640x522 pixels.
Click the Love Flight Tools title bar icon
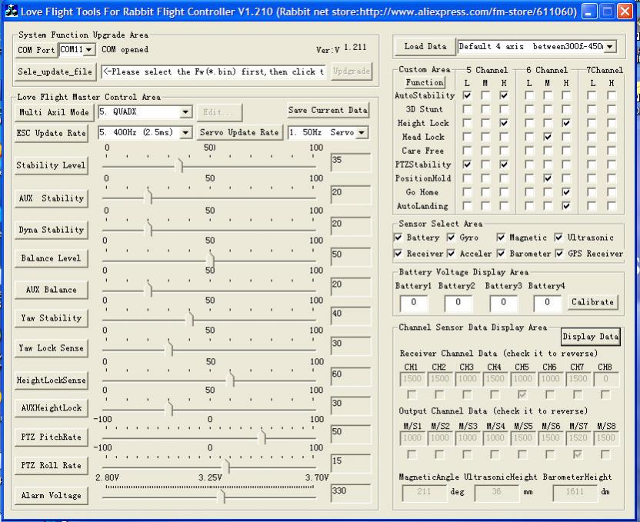click(11, 11)
